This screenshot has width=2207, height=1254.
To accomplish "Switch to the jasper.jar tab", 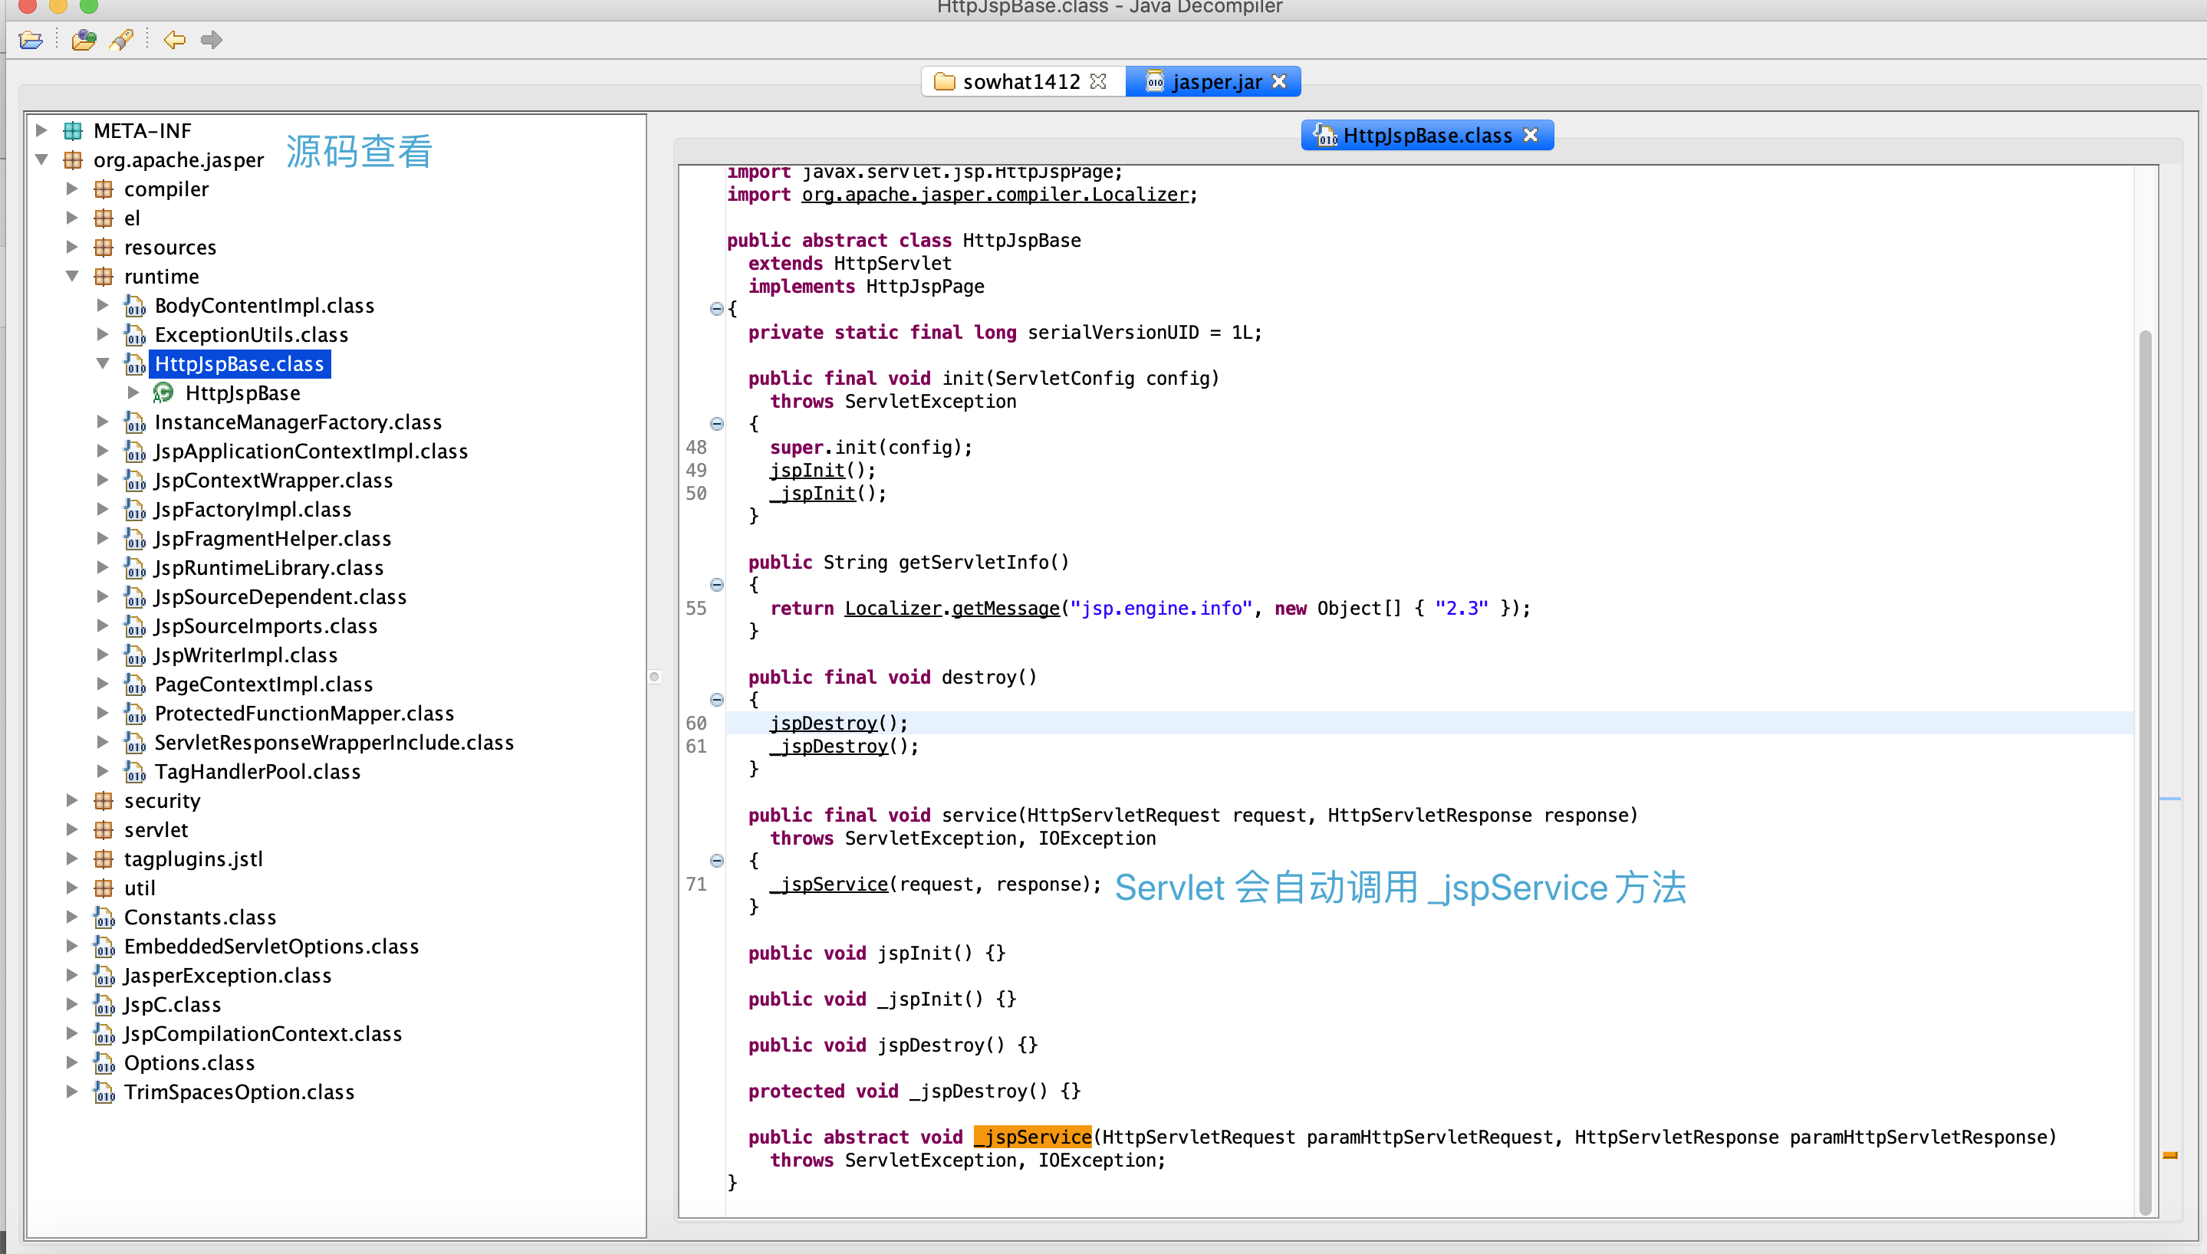I will click(1214, 82).
